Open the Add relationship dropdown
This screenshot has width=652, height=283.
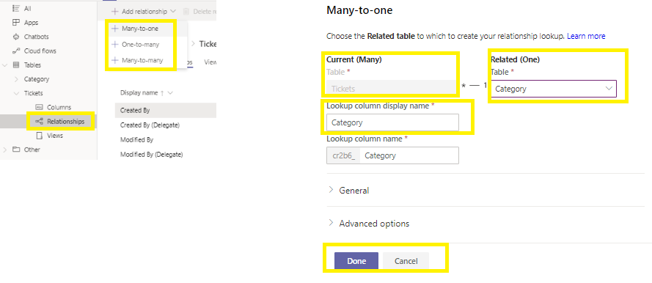click(144, 12)
